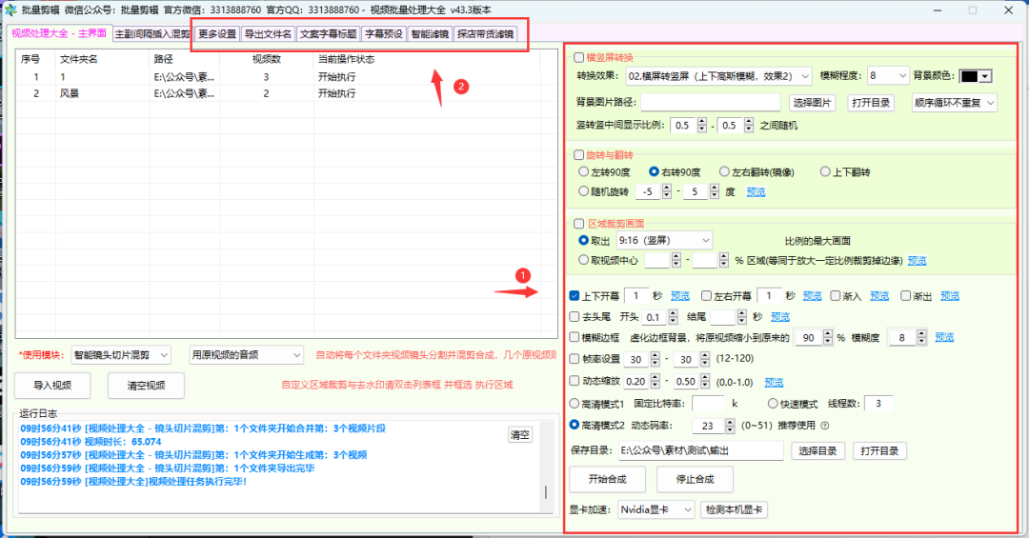Switch to the 更多设置 tab
Image resolution: width=1029 pixels, height=538 pixels.
216,33
